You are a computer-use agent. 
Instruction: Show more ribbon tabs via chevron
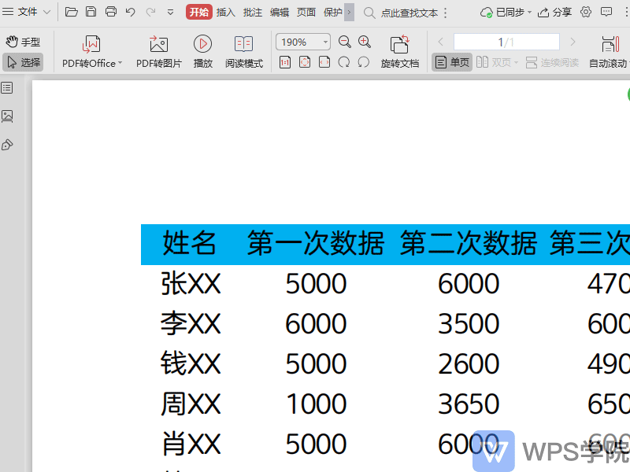pos(349,13)
